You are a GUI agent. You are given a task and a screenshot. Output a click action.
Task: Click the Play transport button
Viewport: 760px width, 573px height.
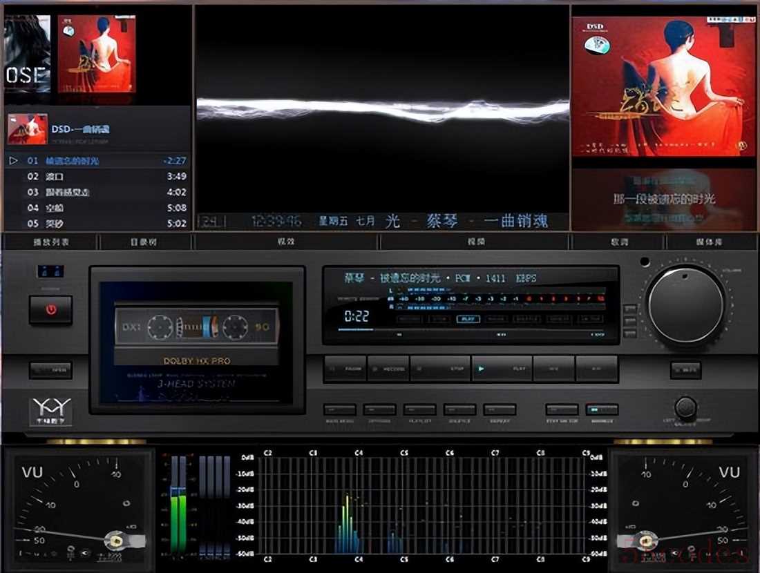(502, 369)
